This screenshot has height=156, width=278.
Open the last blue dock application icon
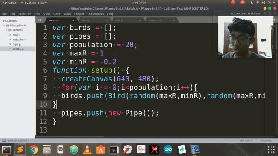pyautogui.click(x=195, y=149)
